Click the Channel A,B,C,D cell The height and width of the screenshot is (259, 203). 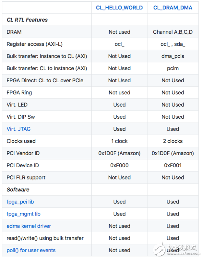[173, 32]
